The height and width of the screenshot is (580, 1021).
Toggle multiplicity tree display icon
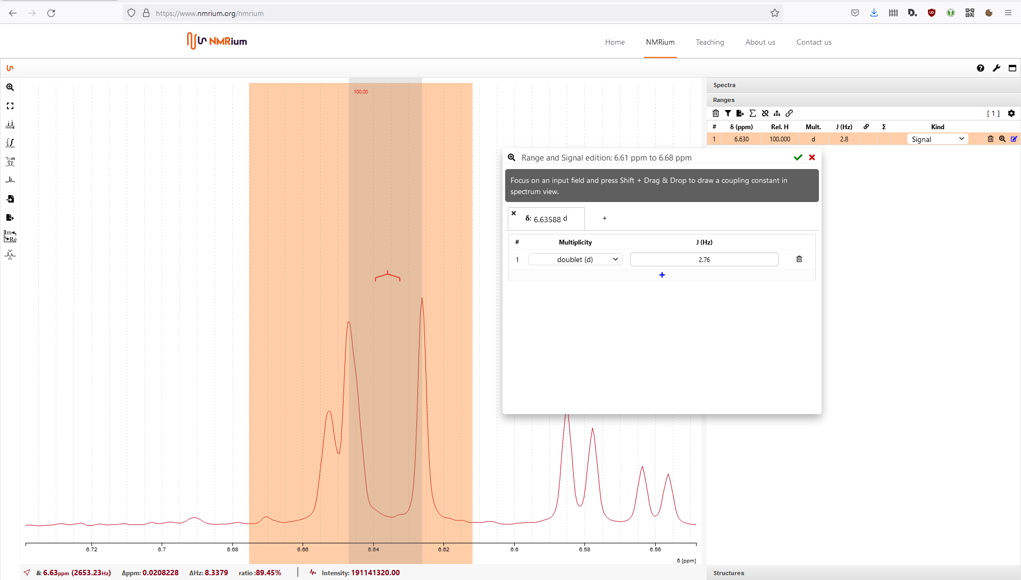[x=777, y=113]
